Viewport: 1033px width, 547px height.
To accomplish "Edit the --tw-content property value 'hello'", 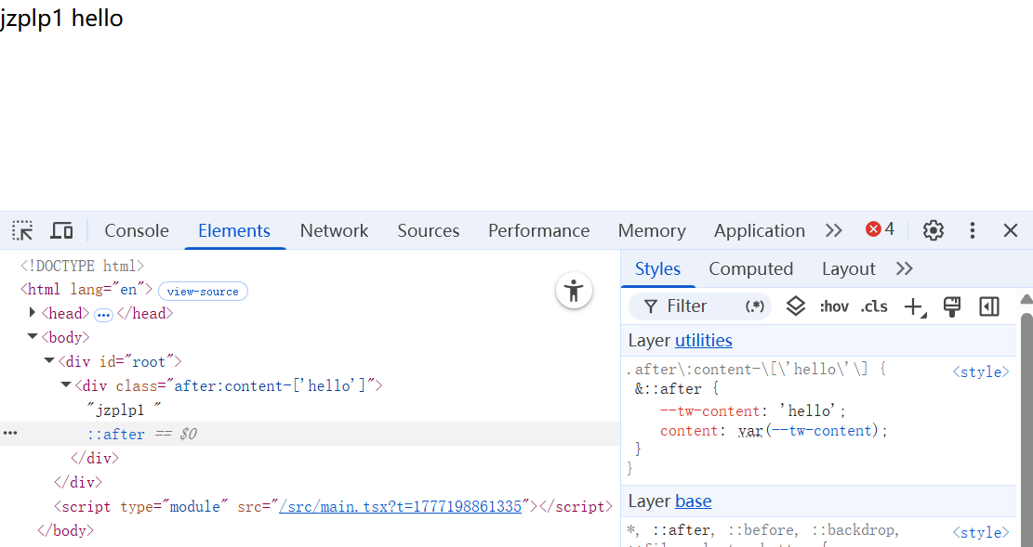I will [x=808, y=411].
